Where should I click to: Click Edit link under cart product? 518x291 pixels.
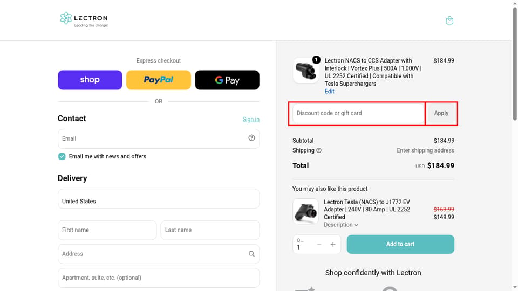click(x=329, y=92)
